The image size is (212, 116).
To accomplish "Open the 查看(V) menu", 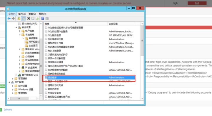I will click(32, 14).
